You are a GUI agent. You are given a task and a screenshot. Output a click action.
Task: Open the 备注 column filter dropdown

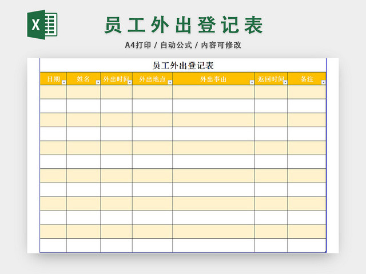click(323, 82)
